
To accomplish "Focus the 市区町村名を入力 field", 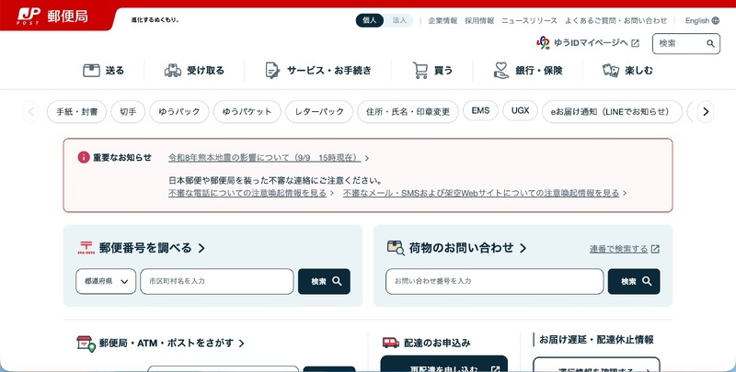I will tap(217, 282).
